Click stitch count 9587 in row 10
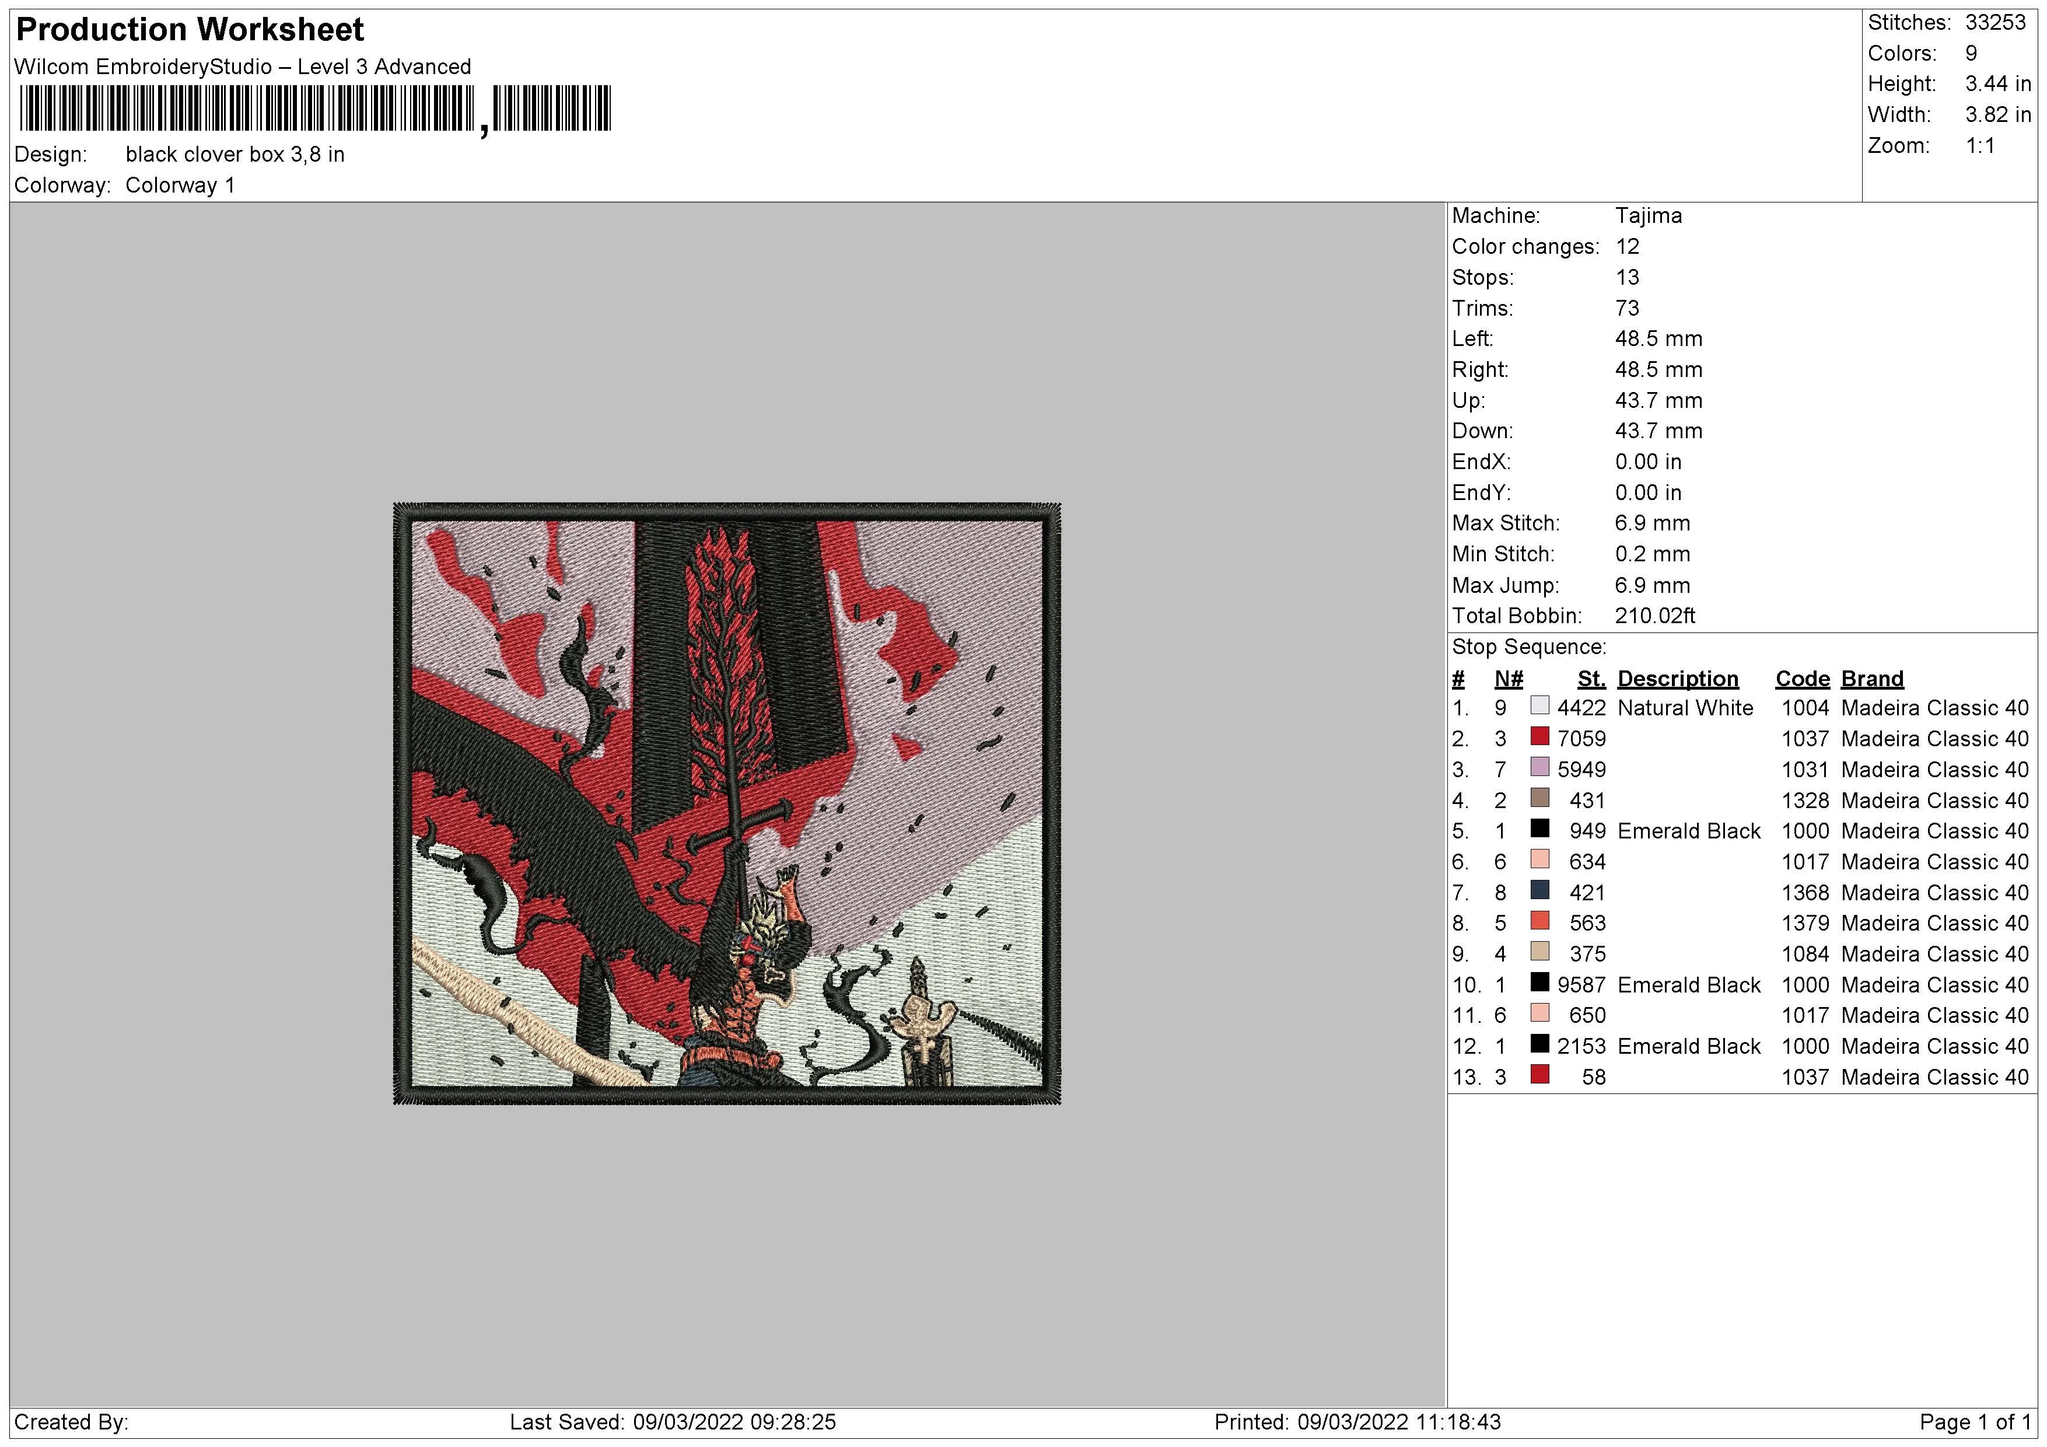 (x=1581, y=984)
